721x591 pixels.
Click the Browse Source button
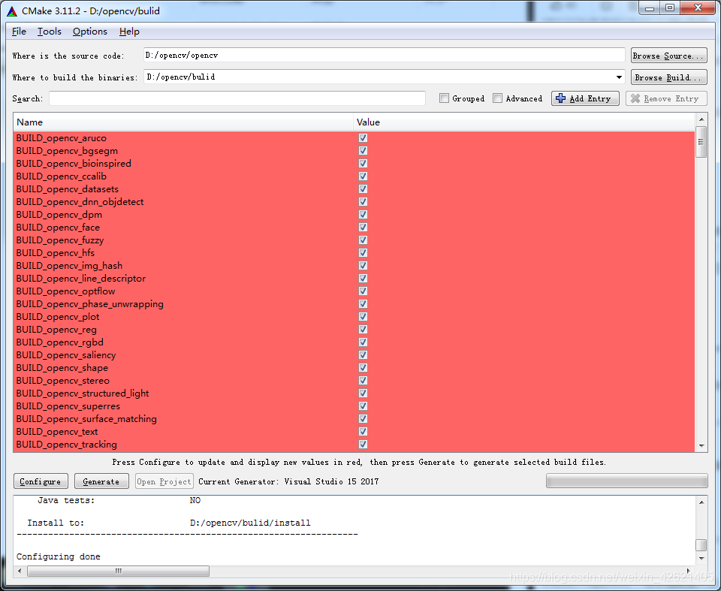[x=668, y=56]
